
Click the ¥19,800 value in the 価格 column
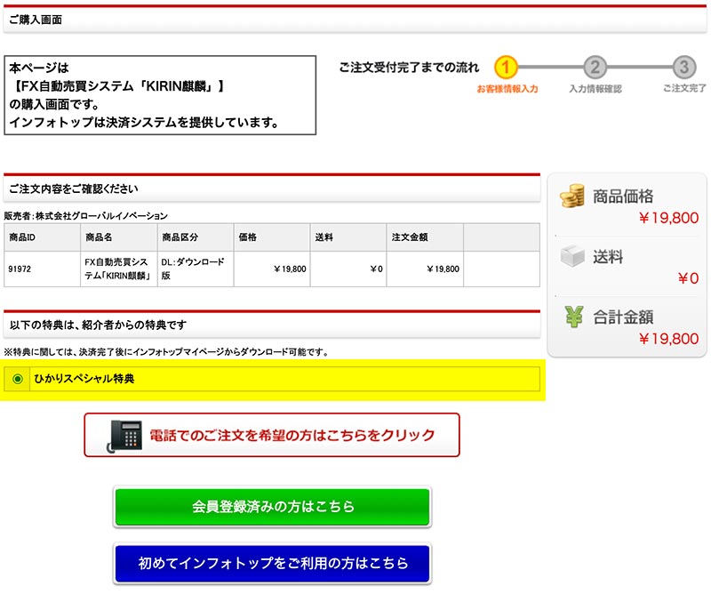[290, 269]
